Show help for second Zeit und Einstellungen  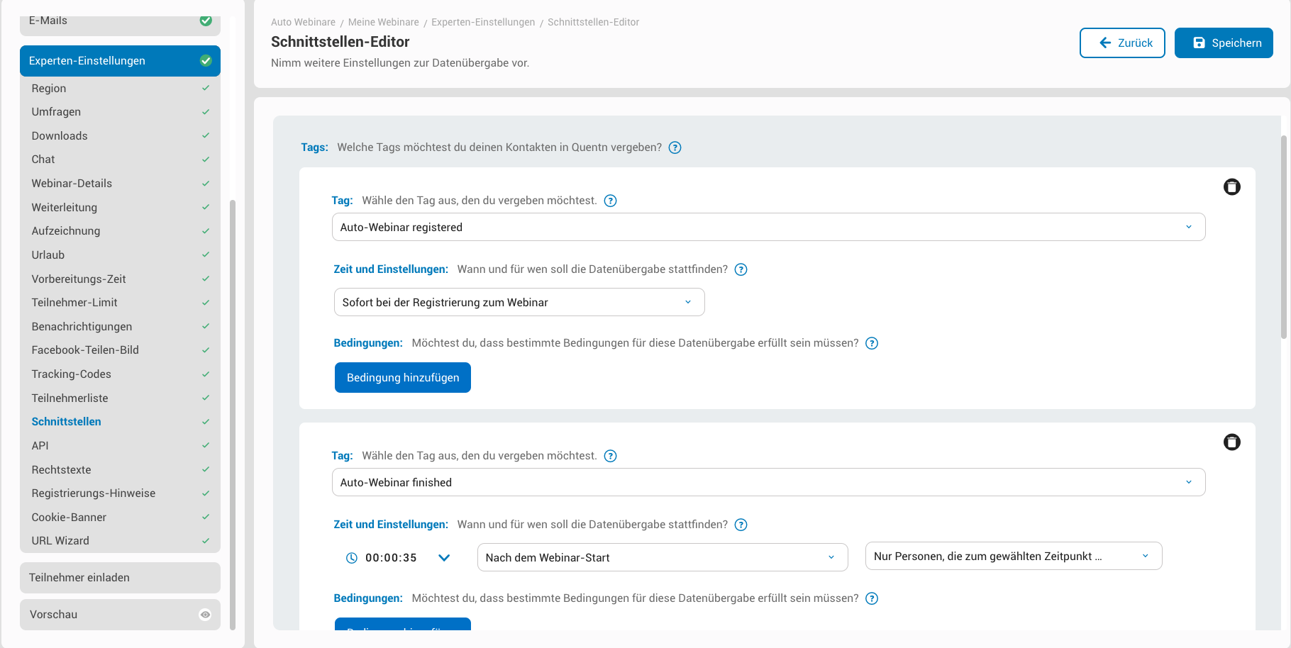tap(741, 525)
